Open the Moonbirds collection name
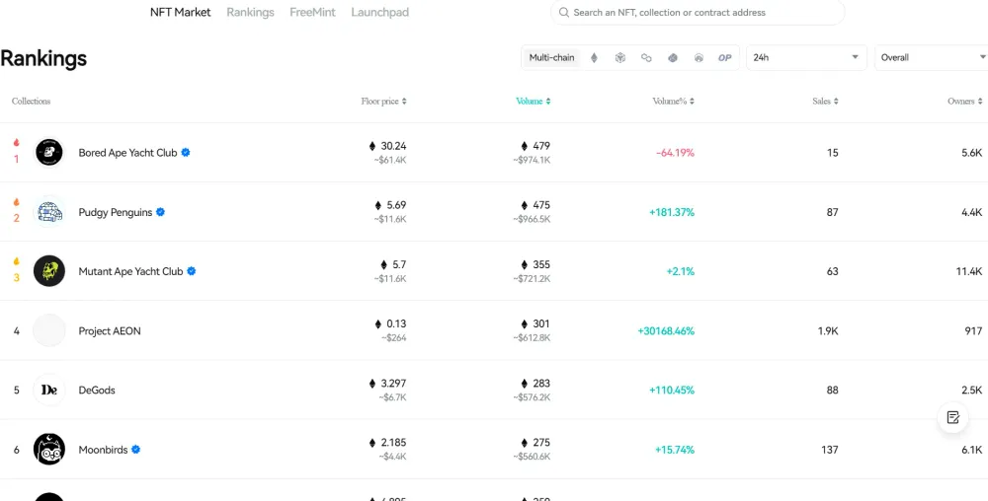 coord(103,450)
